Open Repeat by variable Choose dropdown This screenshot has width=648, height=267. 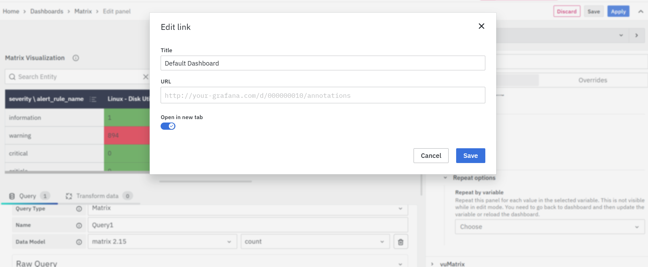coord(549,227)
